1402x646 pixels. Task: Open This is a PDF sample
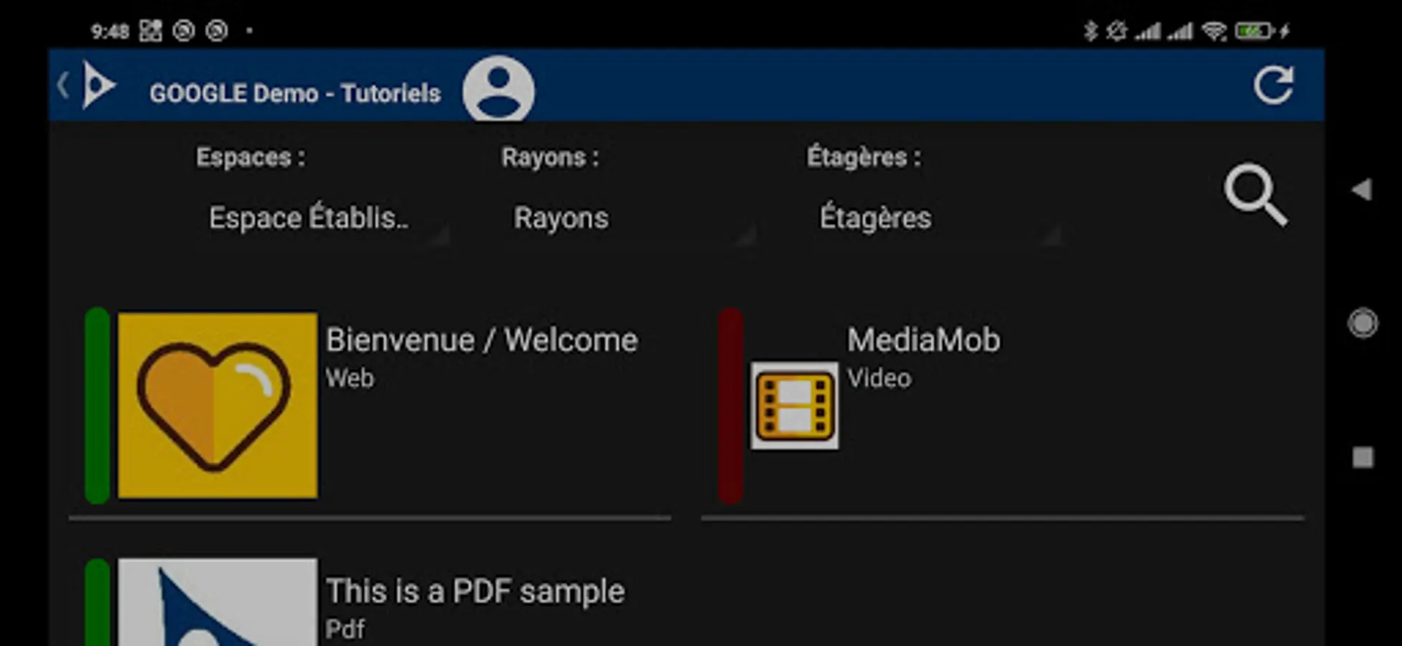click(x=475, y=591)
